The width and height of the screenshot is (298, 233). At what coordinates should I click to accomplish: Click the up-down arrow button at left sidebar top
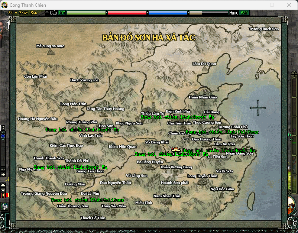tap(3, 127)
